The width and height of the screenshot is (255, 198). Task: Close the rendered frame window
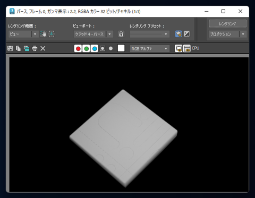(240, 11)
